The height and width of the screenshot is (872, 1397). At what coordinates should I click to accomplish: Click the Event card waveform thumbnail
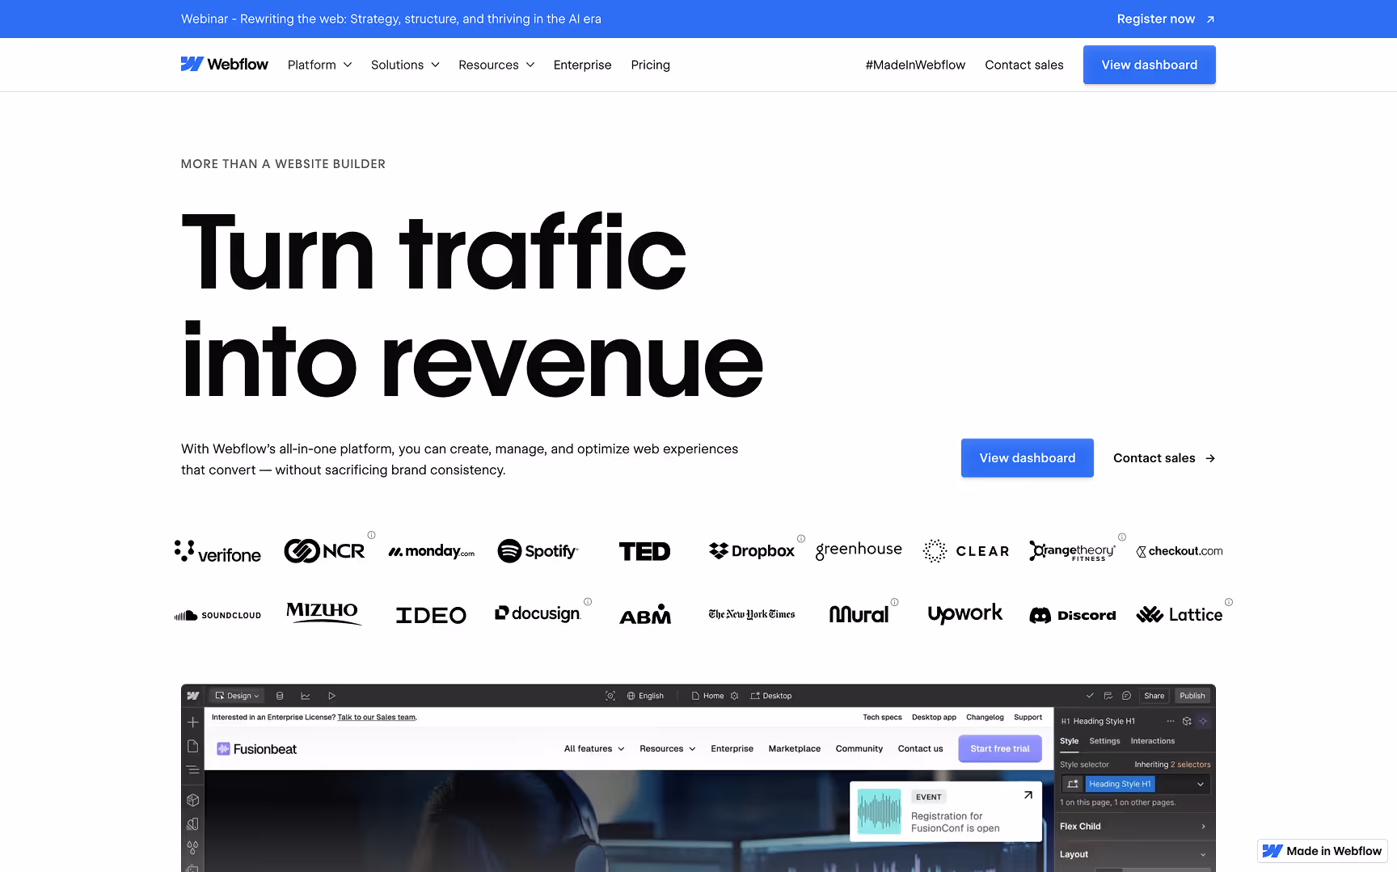879,811
